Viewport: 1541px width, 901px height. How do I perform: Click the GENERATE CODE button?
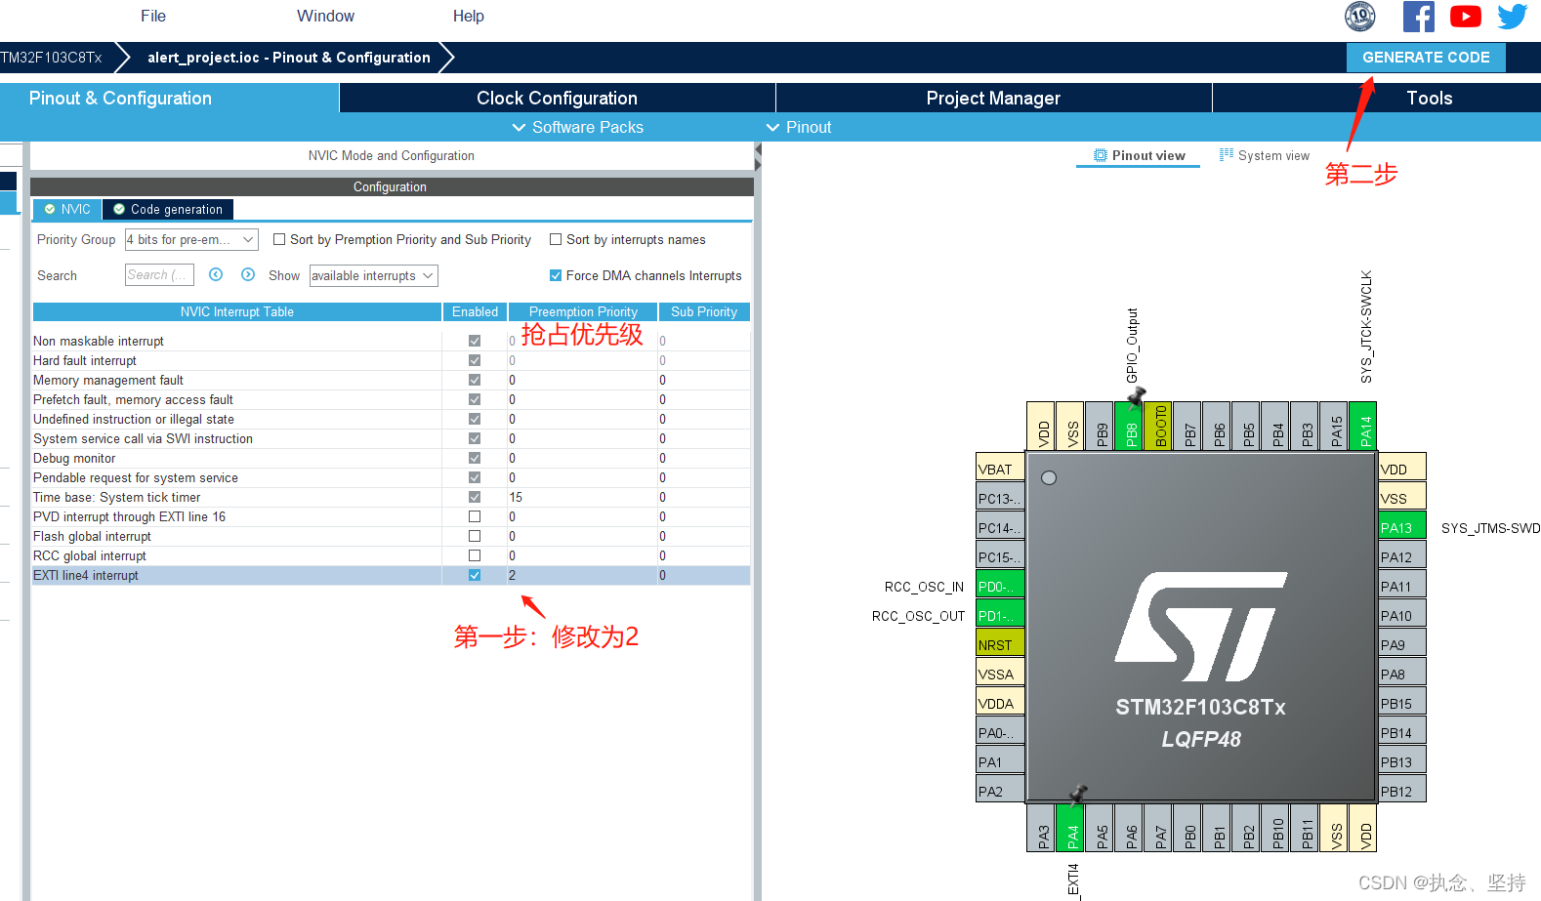click(1426, 58)
